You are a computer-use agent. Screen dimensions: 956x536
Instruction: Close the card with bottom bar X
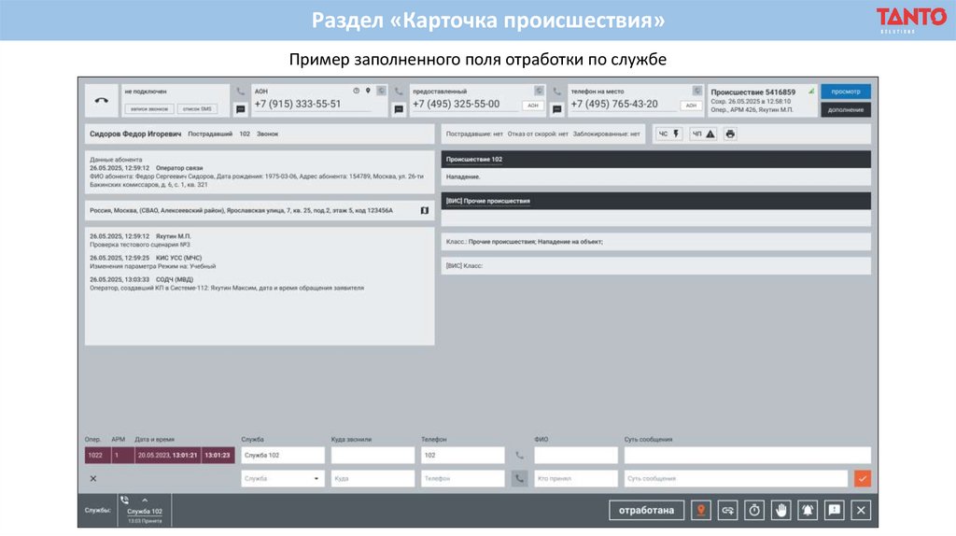coord(861,511)
